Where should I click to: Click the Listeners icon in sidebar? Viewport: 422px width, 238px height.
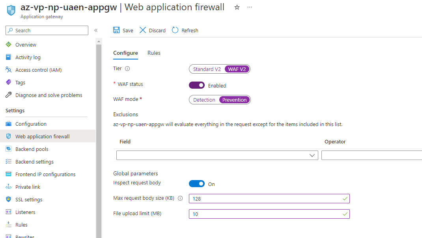9,212
